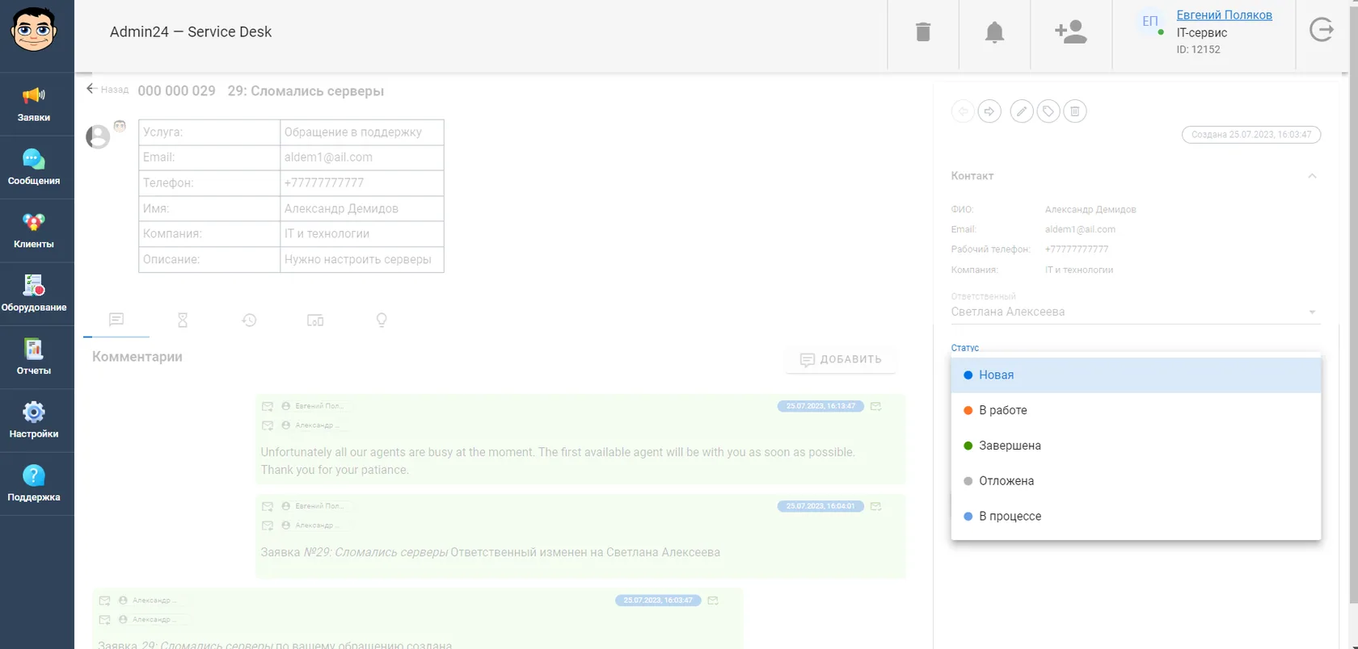1358x649 pixels.
Task: Click the ДОБАВИТЬ comment button
Action: tap(841, 359)
